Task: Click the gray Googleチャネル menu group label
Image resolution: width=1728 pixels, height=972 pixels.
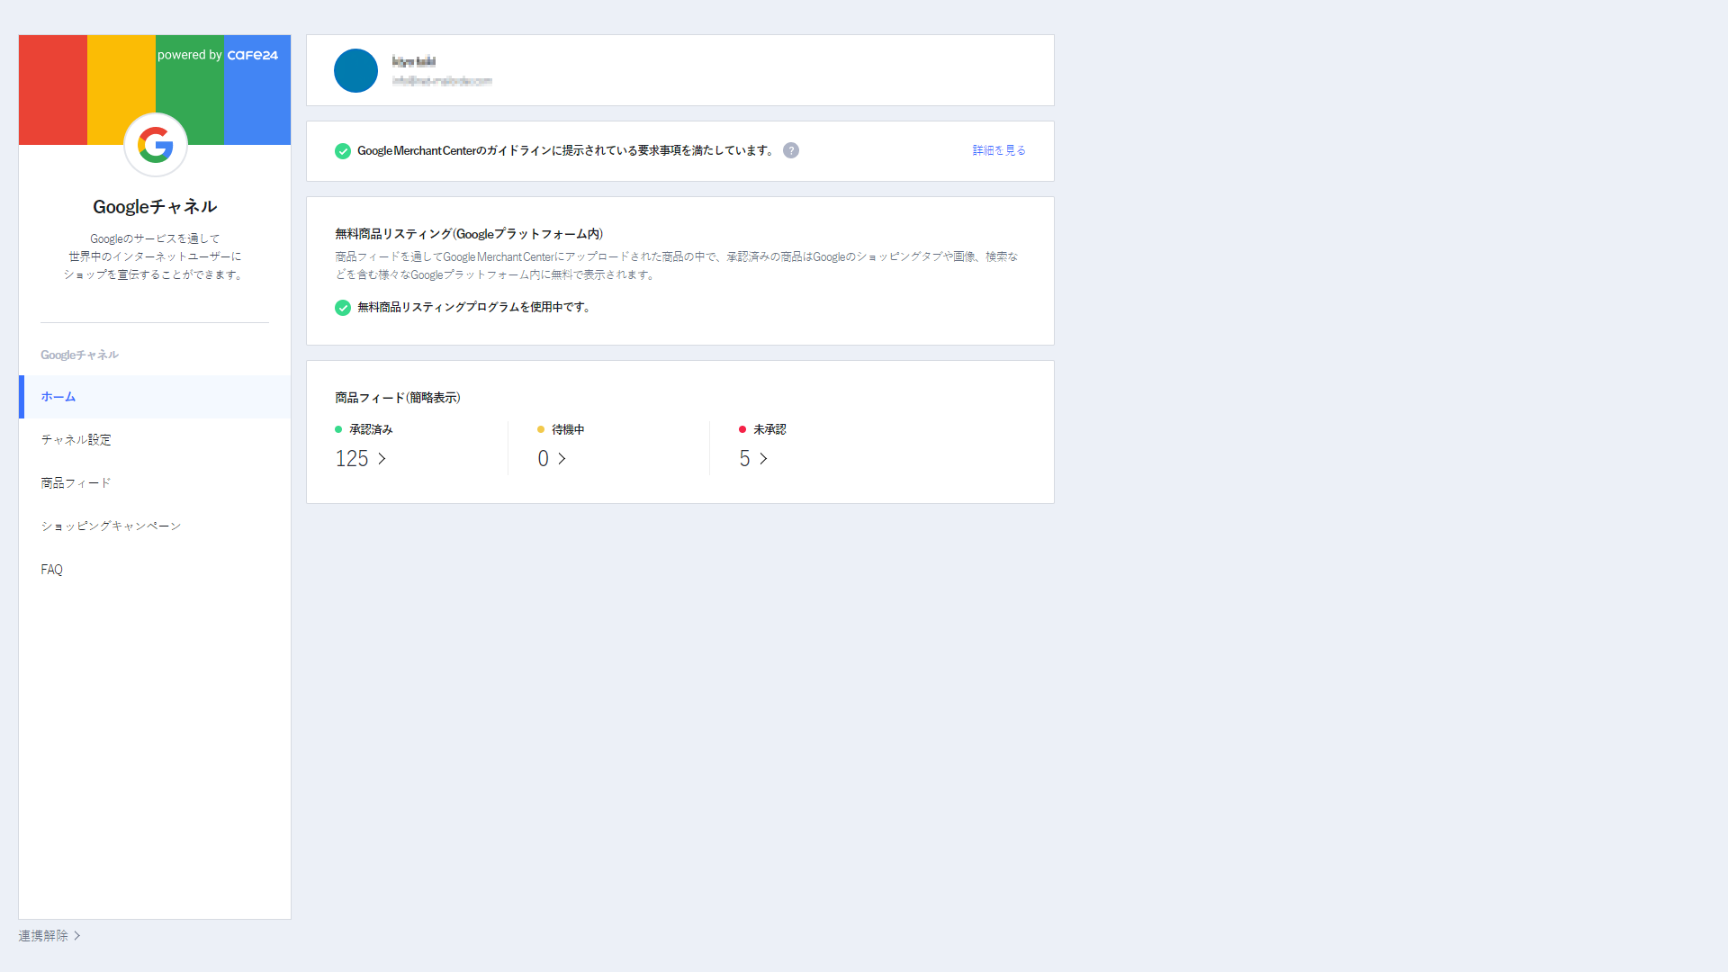Action: (79, 355)
